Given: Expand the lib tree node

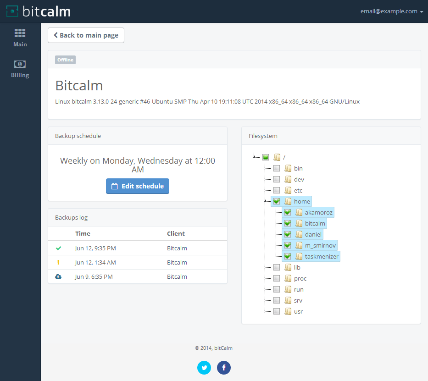Looking at the screenshot, I should pos(265,267).
